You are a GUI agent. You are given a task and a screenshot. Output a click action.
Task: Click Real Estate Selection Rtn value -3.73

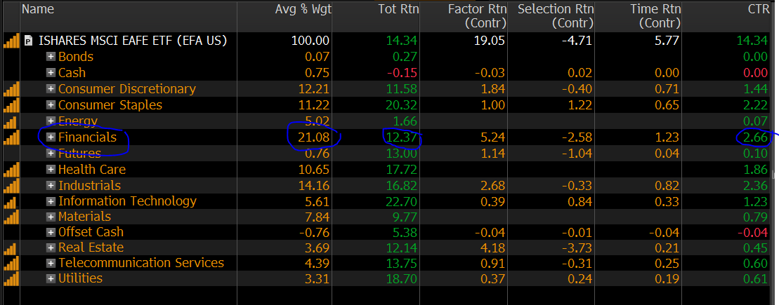coord(576,248)
